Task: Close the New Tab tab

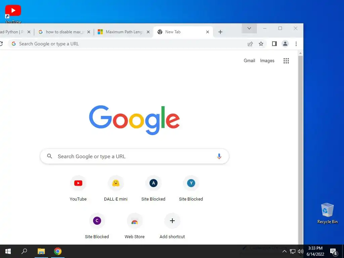Action: click(x=208, y=32)
